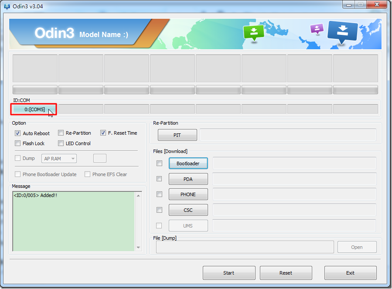Uncheck F. Reset Time option
The image size is (392, 289).
tap(103, 133)
